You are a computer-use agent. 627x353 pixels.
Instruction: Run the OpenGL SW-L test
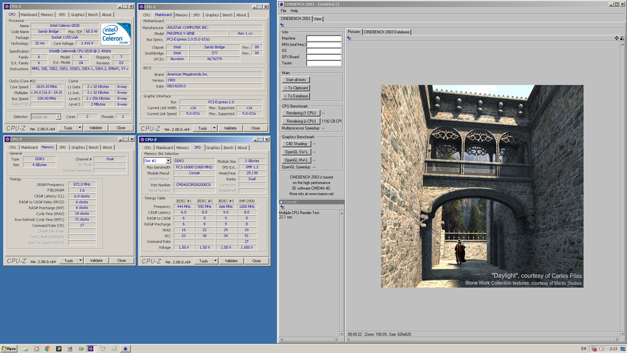[296, 152]
